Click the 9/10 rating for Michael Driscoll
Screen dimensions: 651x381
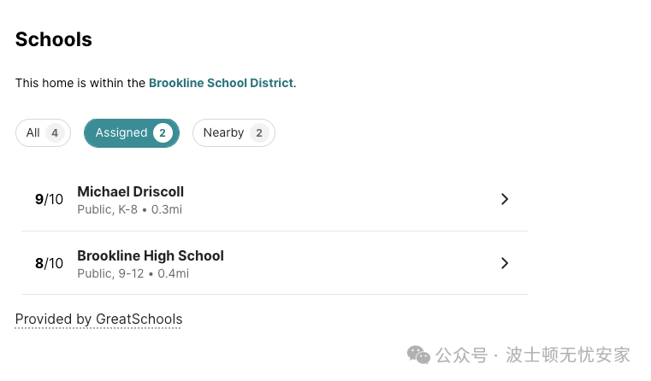(49, 199)
